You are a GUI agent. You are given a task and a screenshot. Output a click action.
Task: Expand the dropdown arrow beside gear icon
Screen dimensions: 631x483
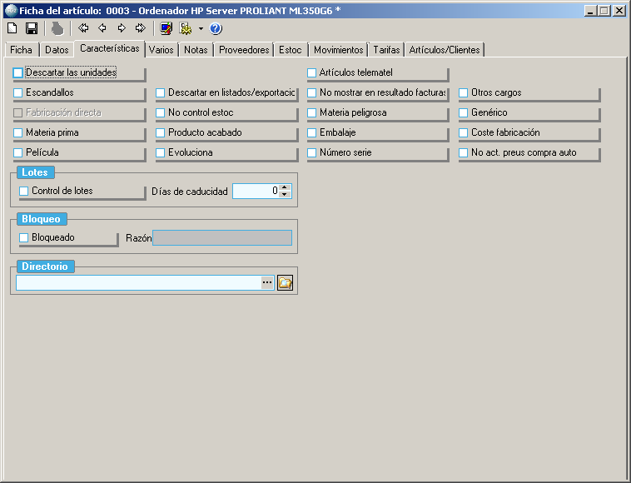pyautogui.click(x=201, y=28)
